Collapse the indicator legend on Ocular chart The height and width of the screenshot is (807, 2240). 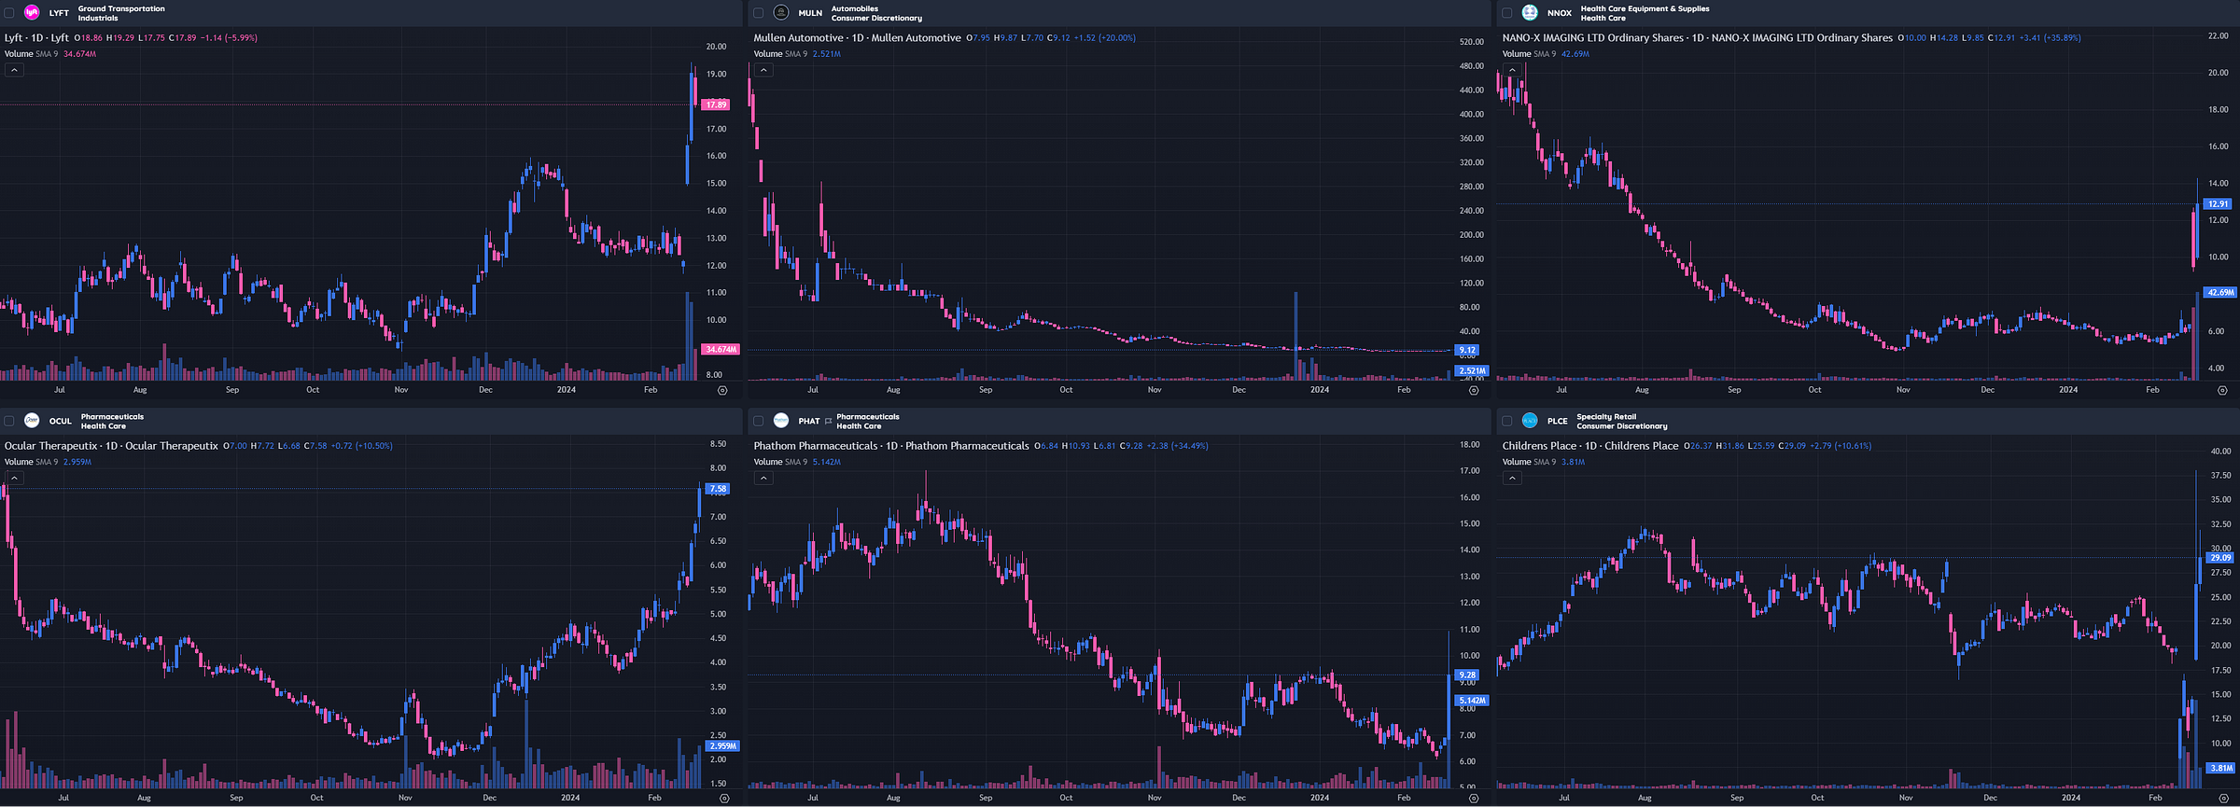pyautogui.click(x=14, y=478)
